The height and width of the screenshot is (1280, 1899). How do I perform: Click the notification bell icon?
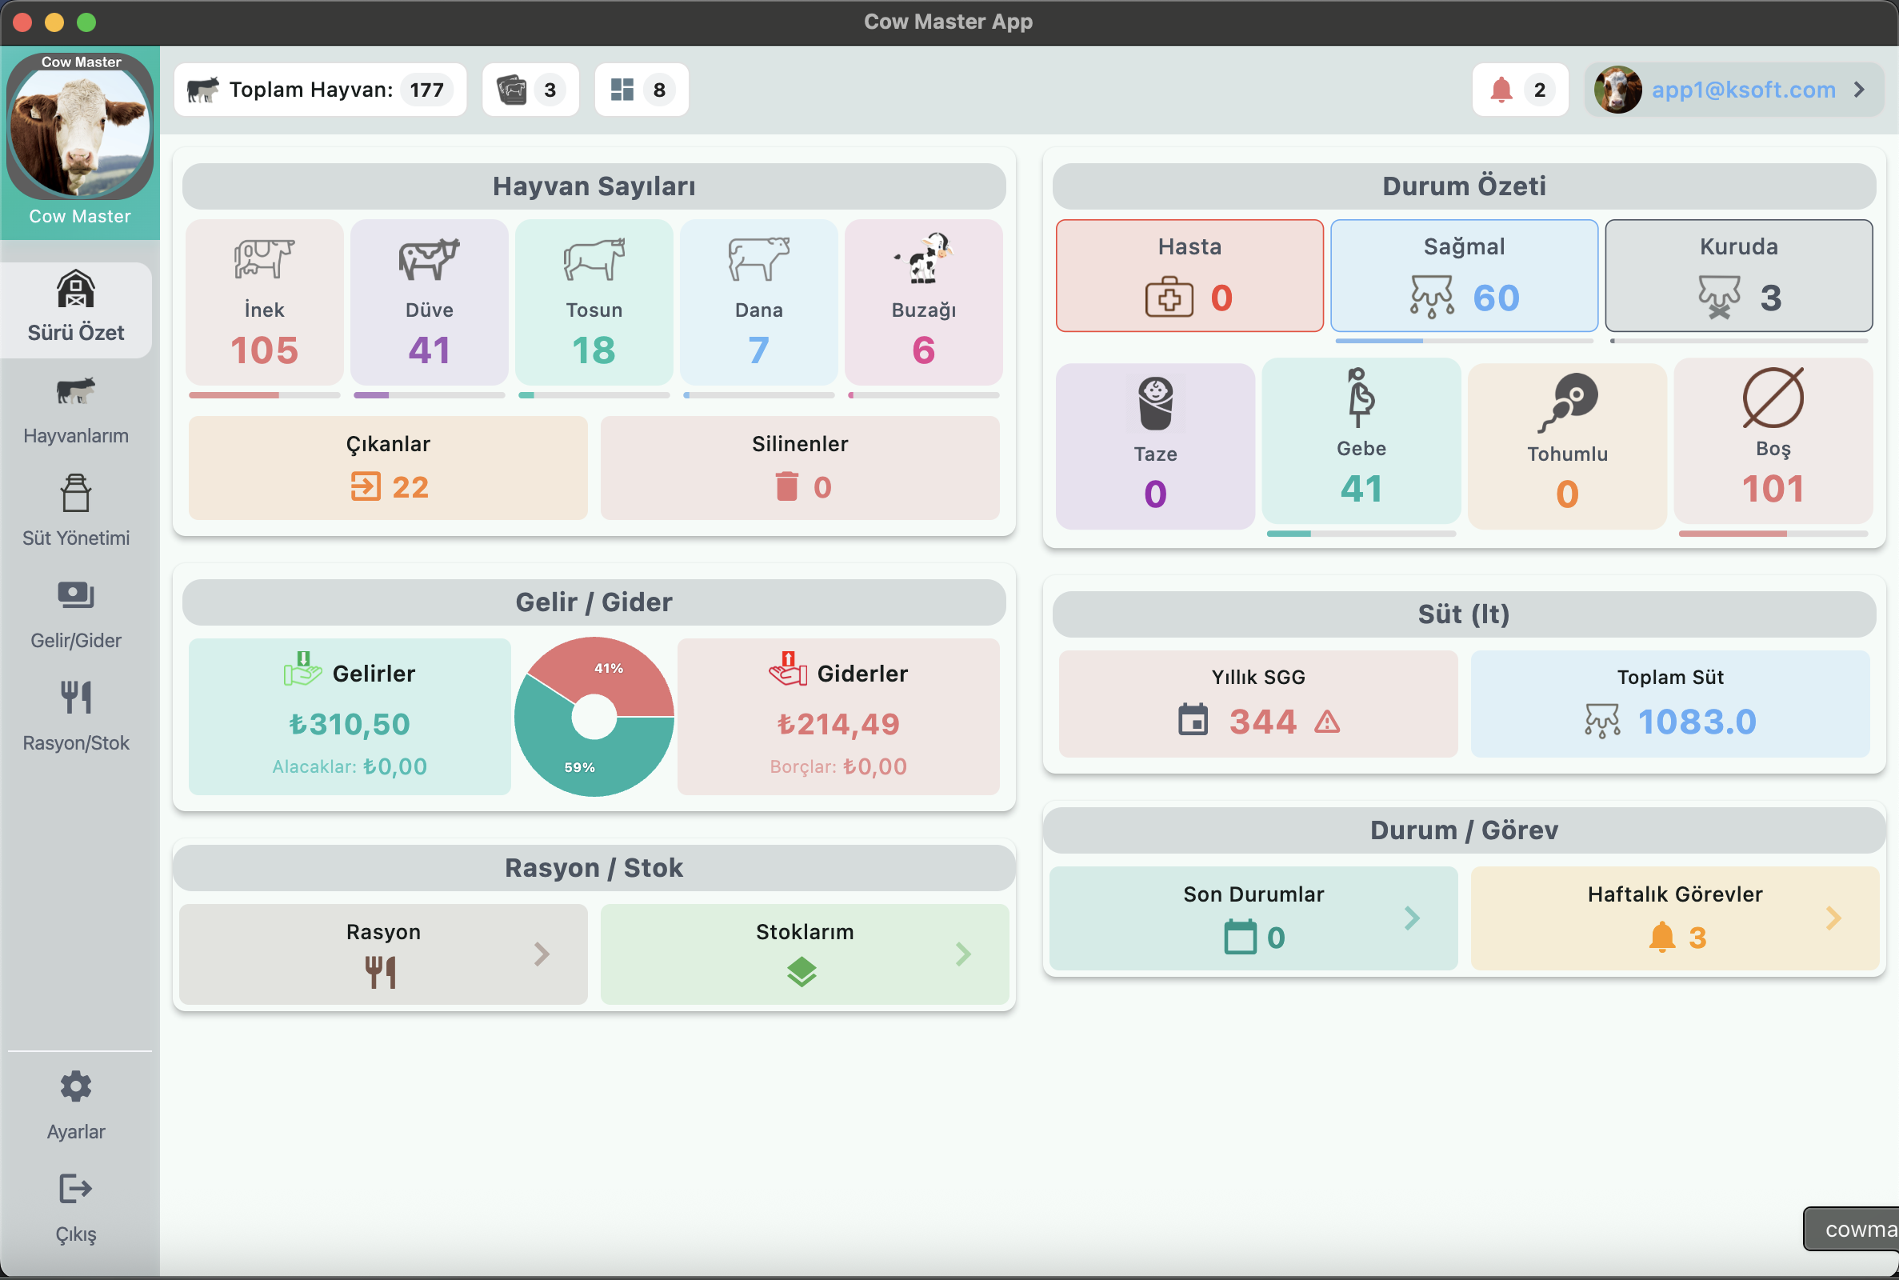1501,90
